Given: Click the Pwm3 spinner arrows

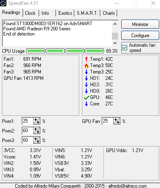Looking at the screenshot, I should tap(37, 140).
